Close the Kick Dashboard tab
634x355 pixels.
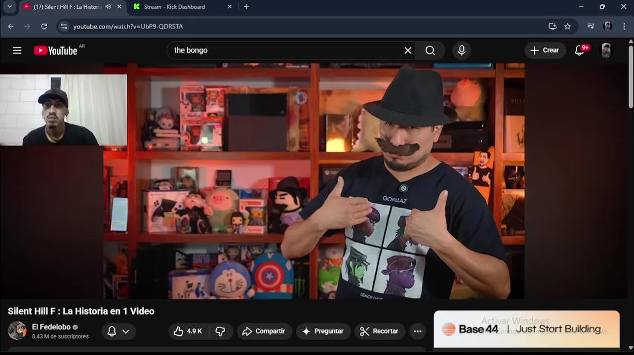230,7
